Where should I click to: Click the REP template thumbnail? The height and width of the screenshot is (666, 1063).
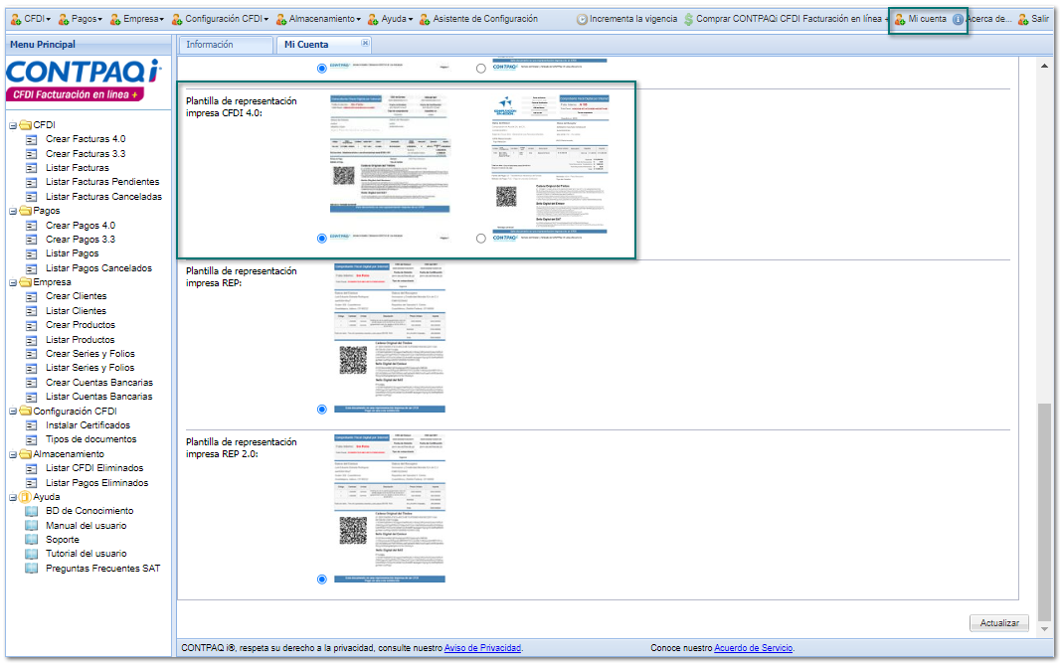390,337
